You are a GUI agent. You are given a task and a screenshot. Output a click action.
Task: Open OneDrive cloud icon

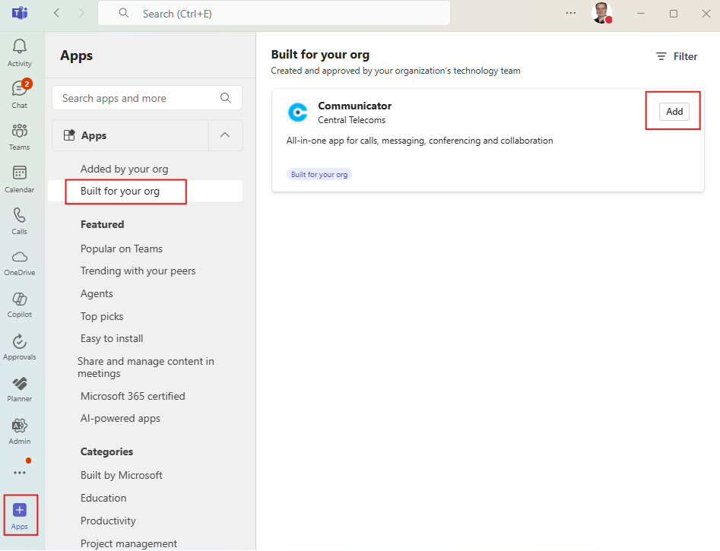20,261
